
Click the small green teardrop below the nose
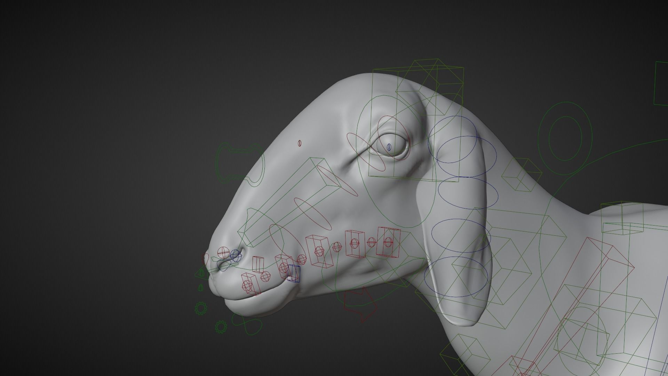(x=200, y=288)
